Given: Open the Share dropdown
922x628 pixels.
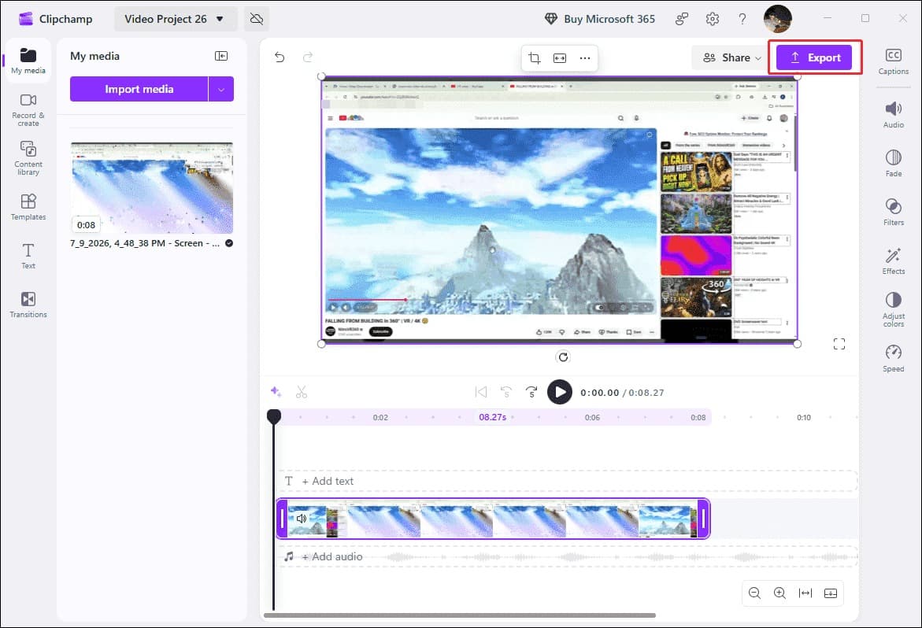Looking at the screenshot, I should coord(731,57).
